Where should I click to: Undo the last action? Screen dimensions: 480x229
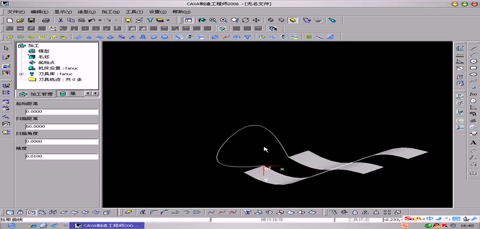[x=92, y=20]
